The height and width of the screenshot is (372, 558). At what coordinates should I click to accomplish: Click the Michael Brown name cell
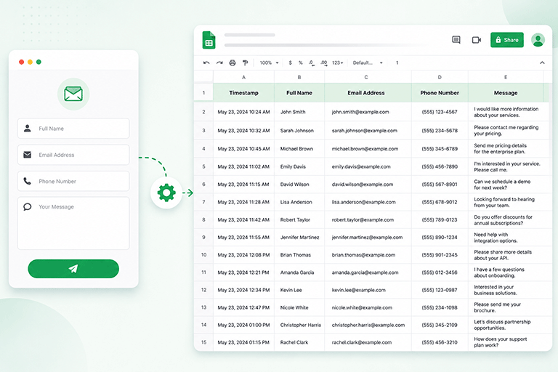pos(299,149)
